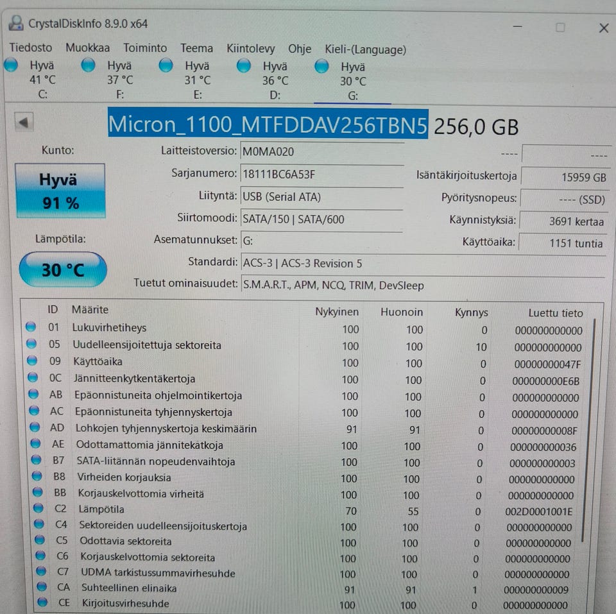The height and width of the screenshot is (614, 616).
Task: Click status orb for C7 UDMA tarkistussummavirhesuhde
Action: 41,571
